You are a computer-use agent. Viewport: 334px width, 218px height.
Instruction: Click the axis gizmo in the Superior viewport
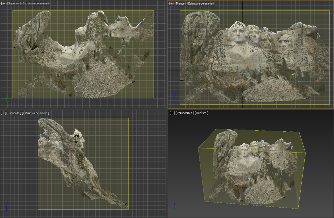point(10,98)
